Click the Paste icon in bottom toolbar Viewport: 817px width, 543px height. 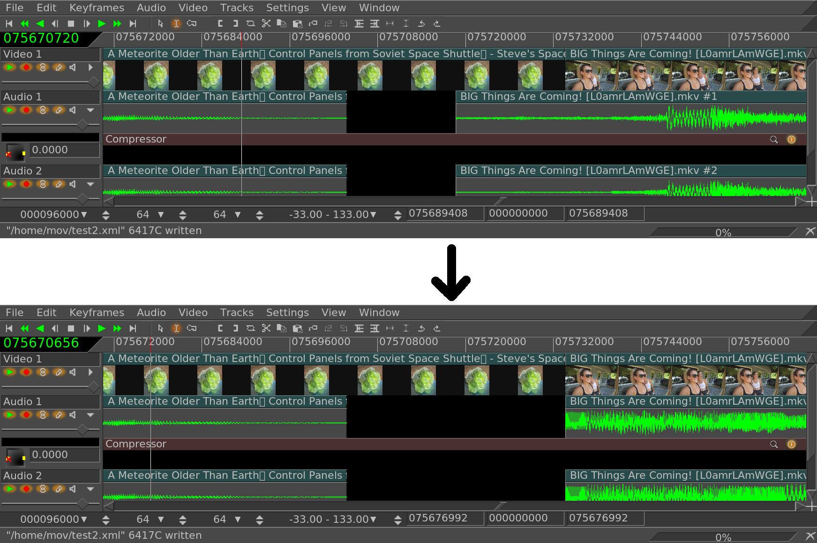(x=297, y=328)
